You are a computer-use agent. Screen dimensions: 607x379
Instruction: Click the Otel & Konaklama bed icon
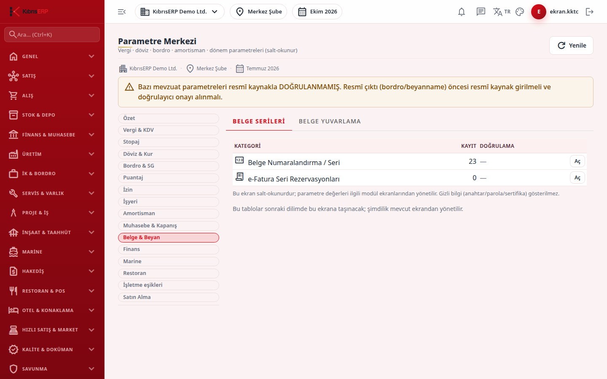click(13, 310)
